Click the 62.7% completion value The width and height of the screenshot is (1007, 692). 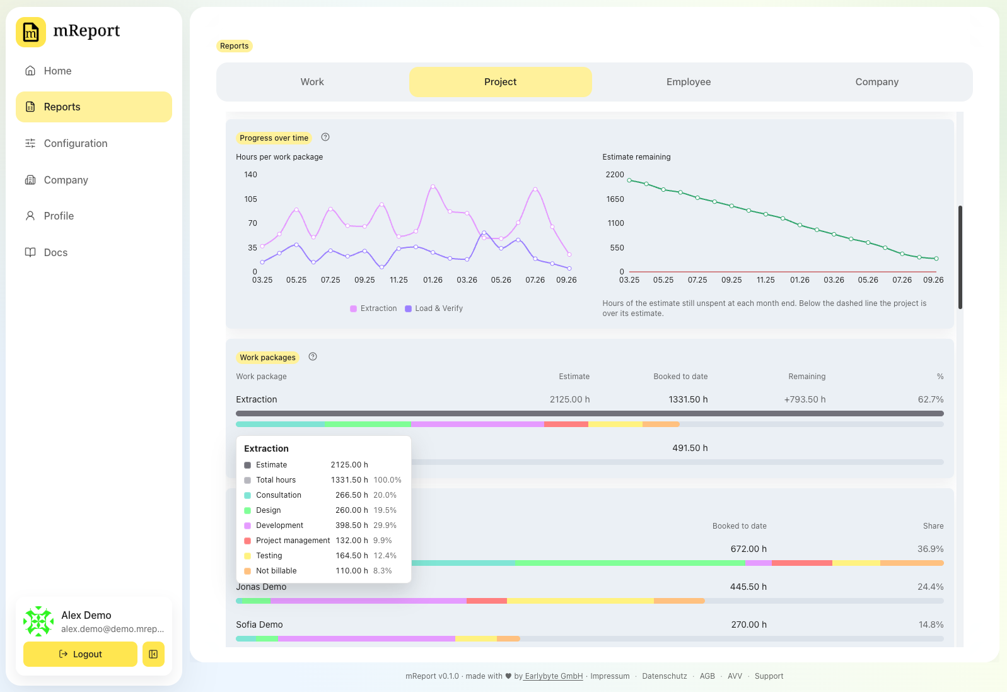click(x=931, y=399)
